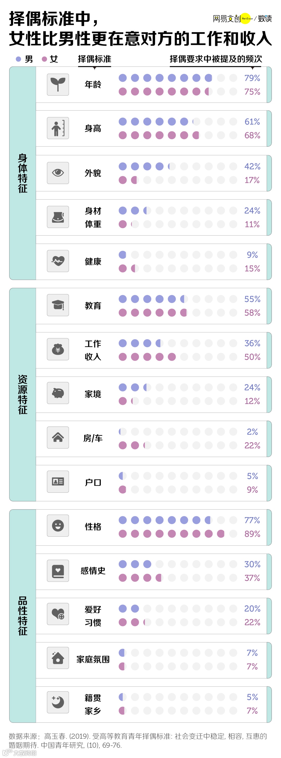
Task: Click the 资源特征 section sidebar label
Action: (23, 395)
